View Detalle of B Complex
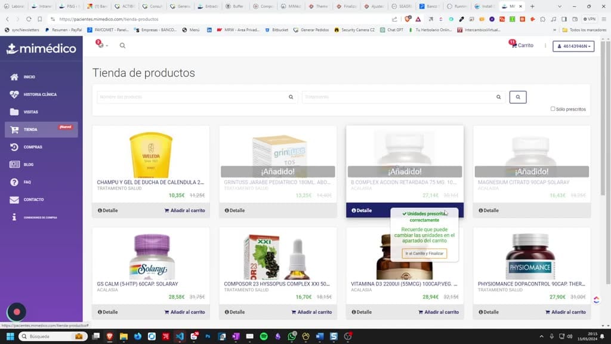Image resolution: width=611 pixels, height=344 pixels. click(x=362, y=210)
